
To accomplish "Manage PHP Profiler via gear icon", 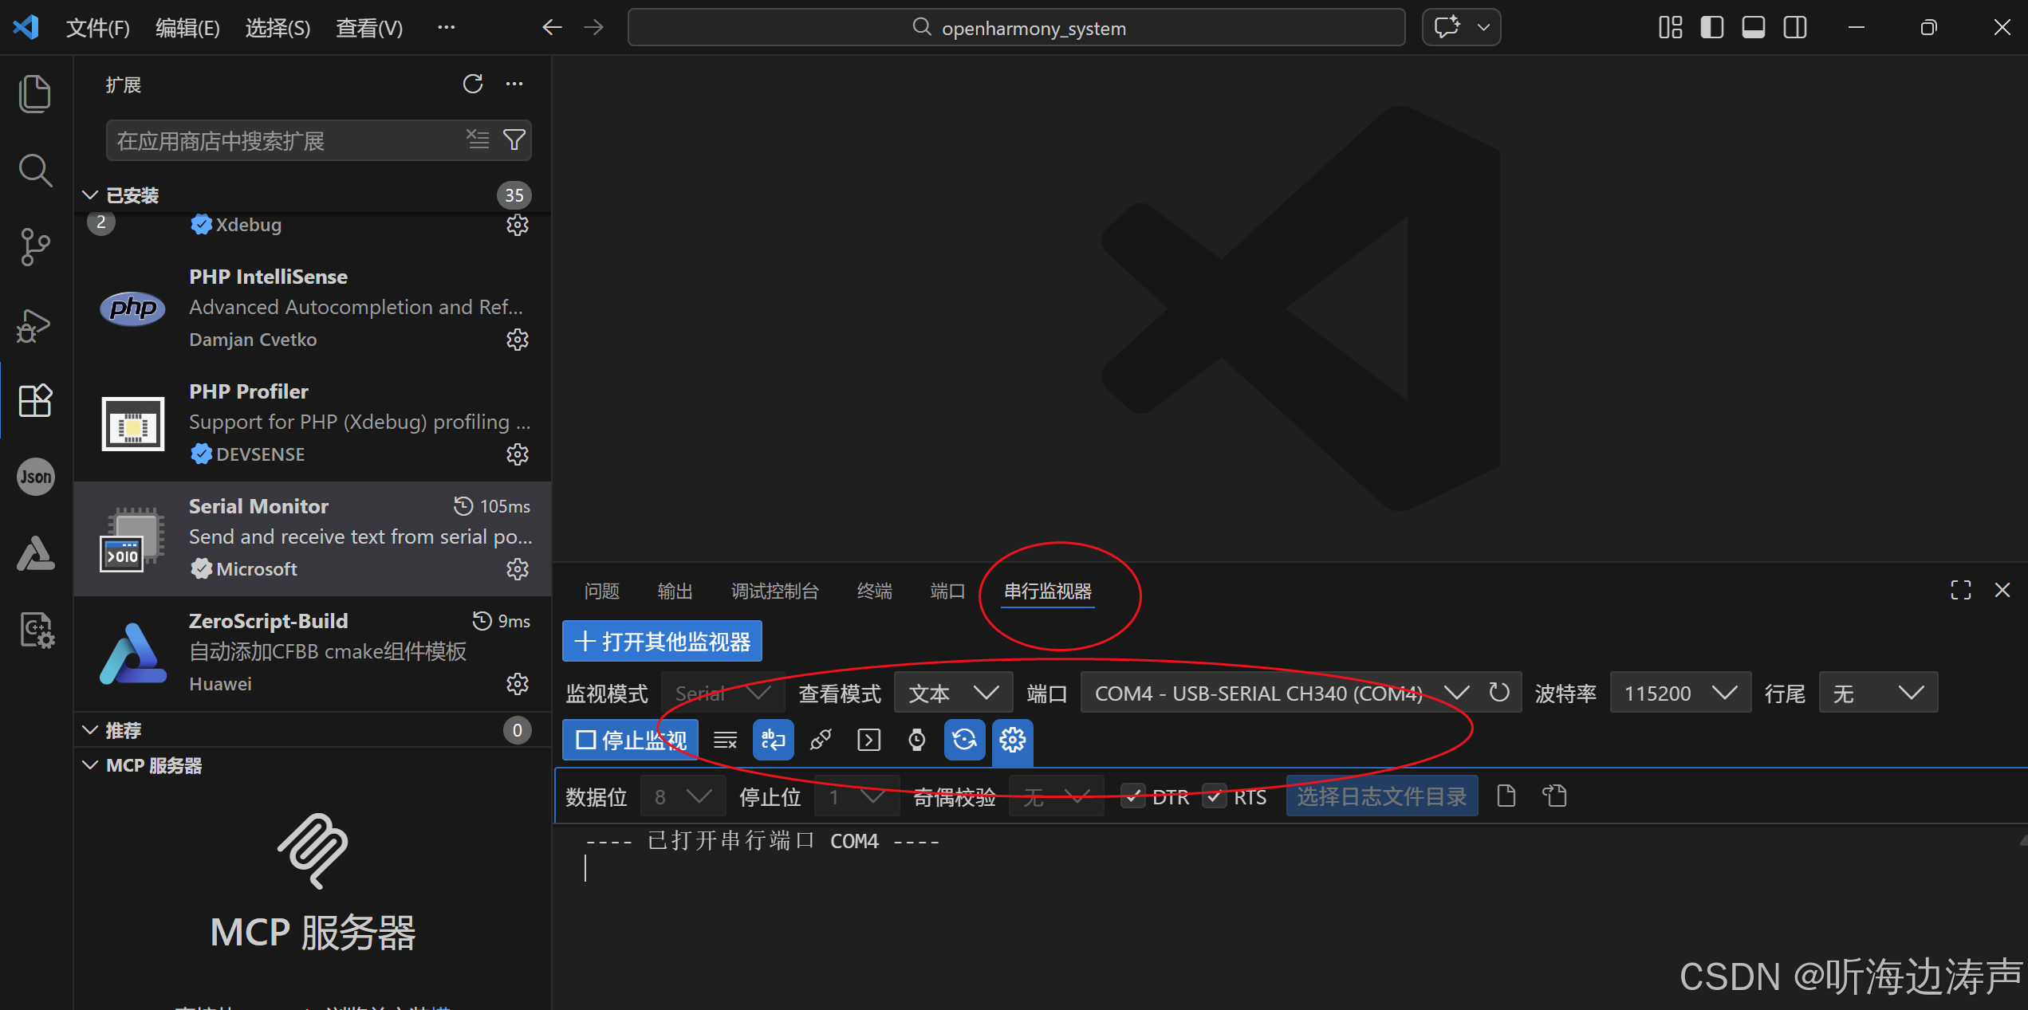I will pyautogui.click(x=518, y=454).
